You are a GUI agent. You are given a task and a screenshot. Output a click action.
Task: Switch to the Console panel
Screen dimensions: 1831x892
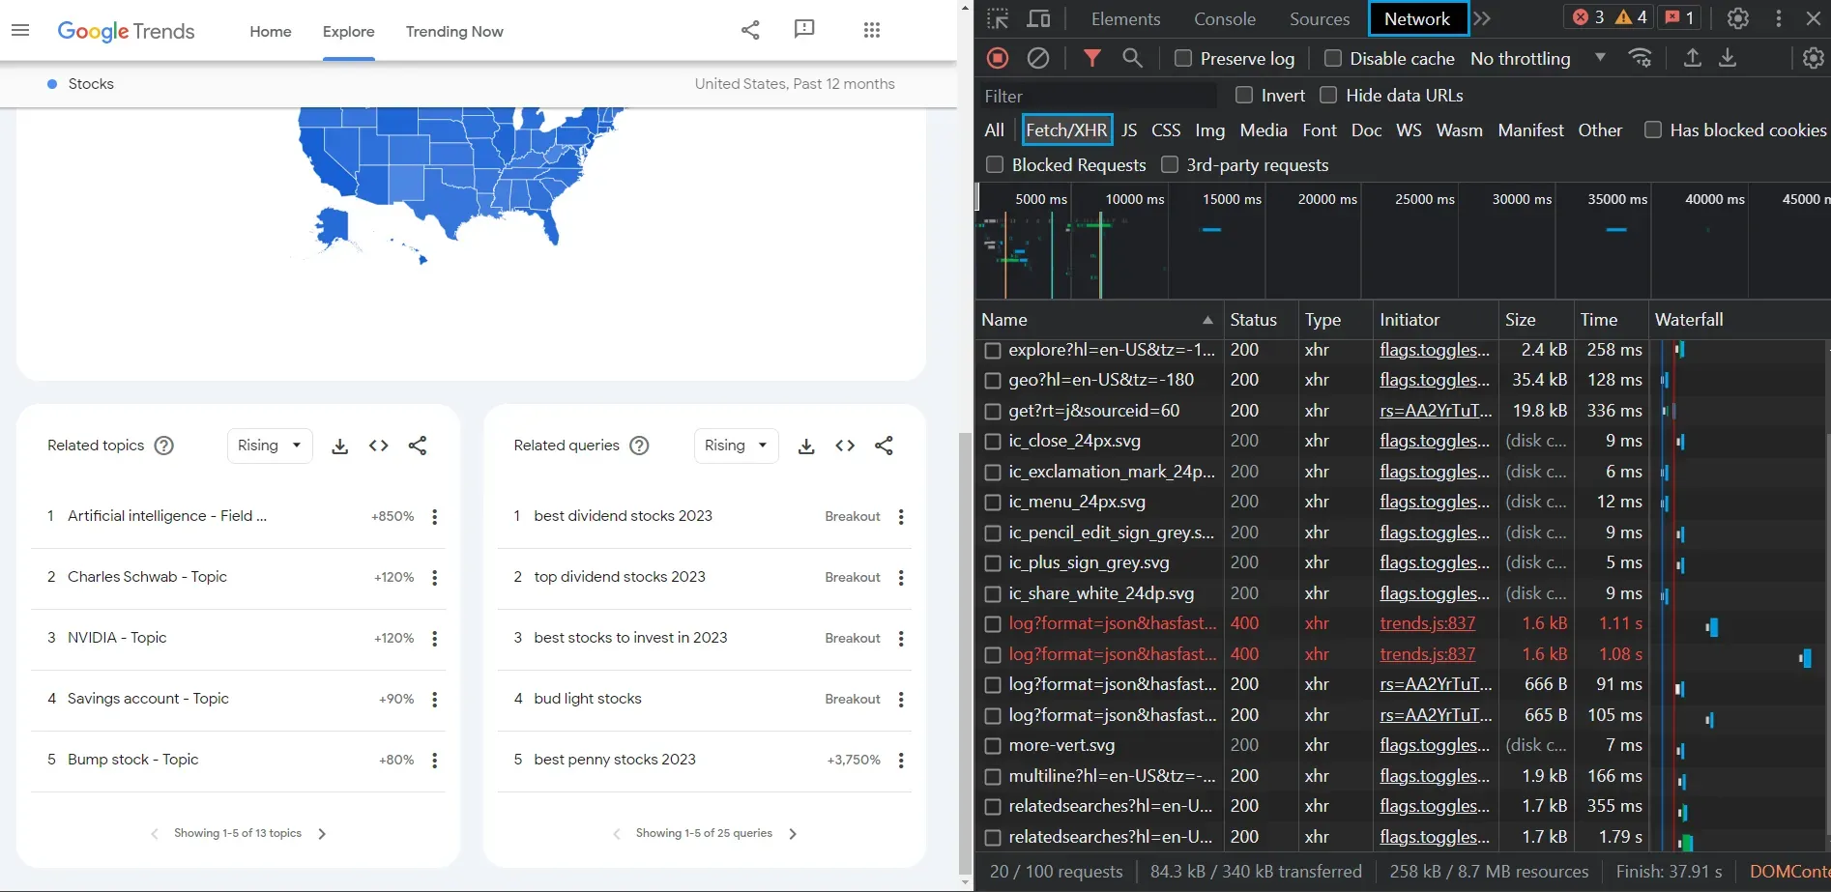(x=1223, y=18)
